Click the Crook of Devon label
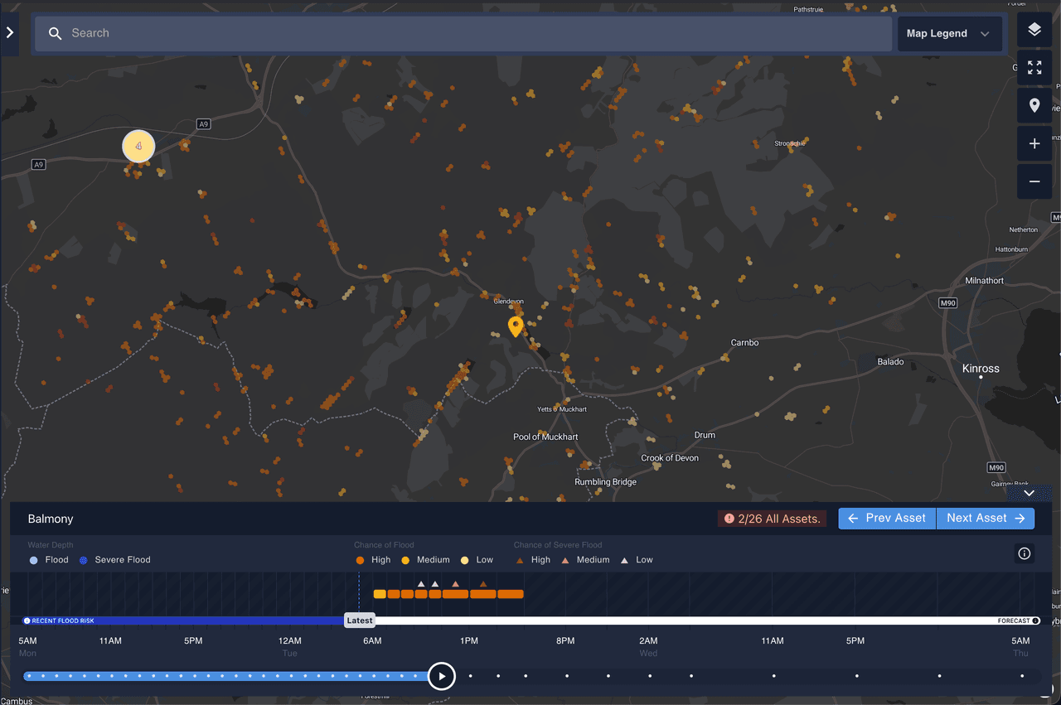 (670, 458)
